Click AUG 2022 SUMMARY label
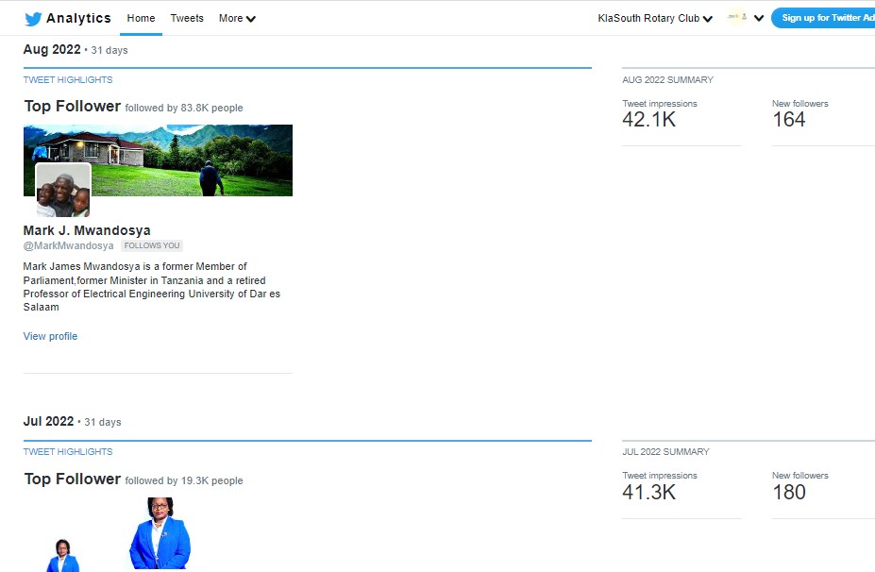The height and width of the screenshot is (572, 875). point(668,80)
